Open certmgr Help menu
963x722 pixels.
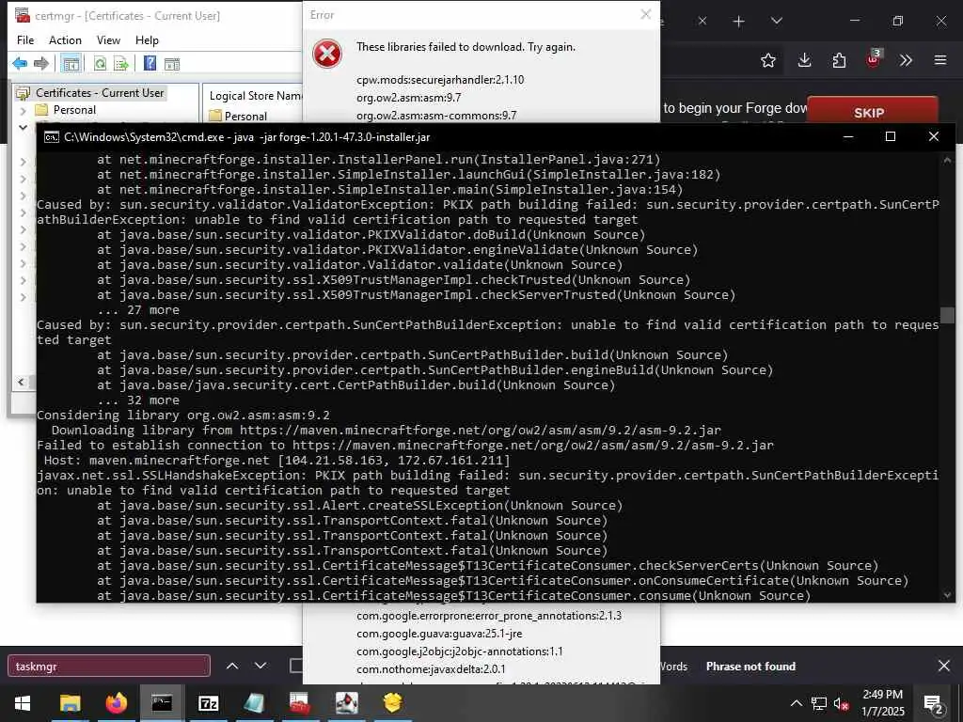tap(147, 39)
